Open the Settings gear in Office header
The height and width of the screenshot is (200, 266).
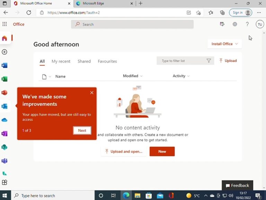coord(235,24)
